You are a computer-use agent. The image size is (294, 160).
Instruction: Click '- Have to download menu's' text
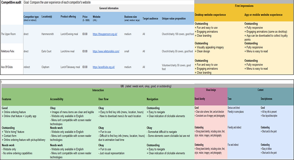(120, 116)
